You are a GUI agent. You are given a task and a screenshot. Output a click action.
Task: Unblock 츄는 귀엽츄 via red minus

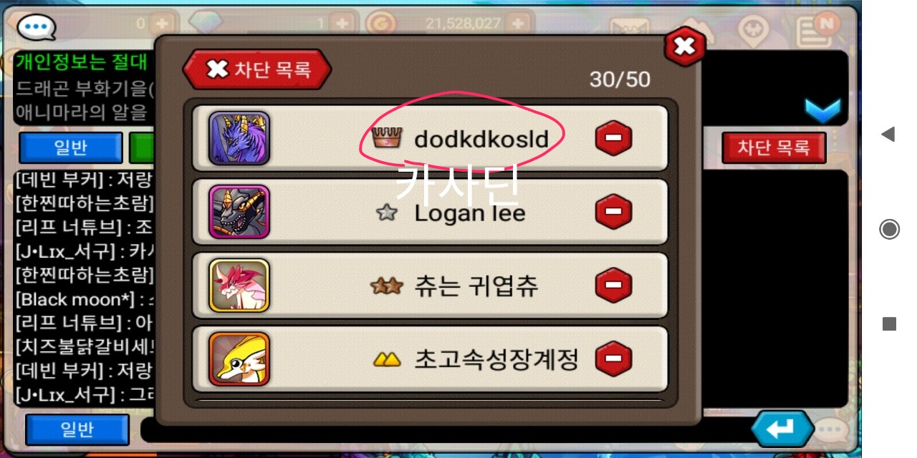pyautogui.click(x=614, y=286)
